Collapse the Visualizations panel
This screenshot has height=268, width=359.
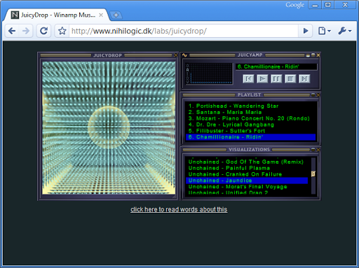tap(313, 150)
